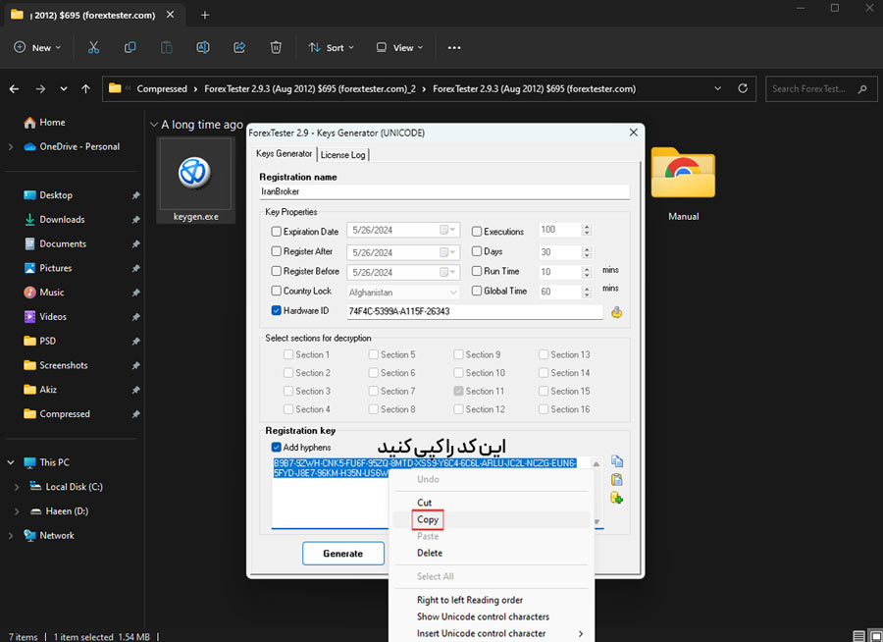Expand the address bar history dropdown

tap(717, 88)
